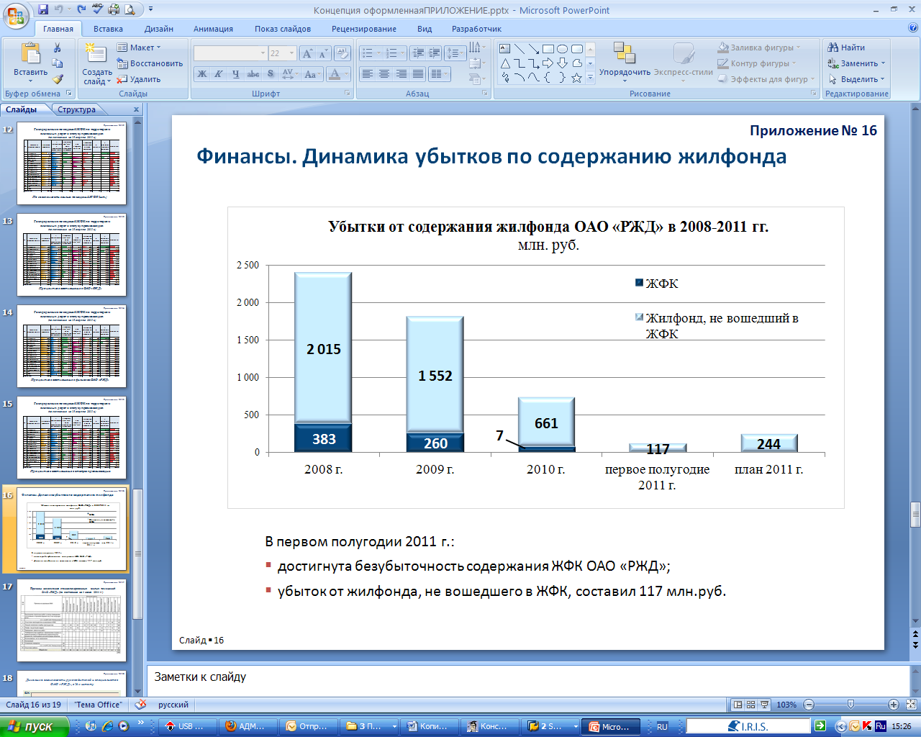Increase font size with large A icon
921x737 pixels.
[307, 53]
